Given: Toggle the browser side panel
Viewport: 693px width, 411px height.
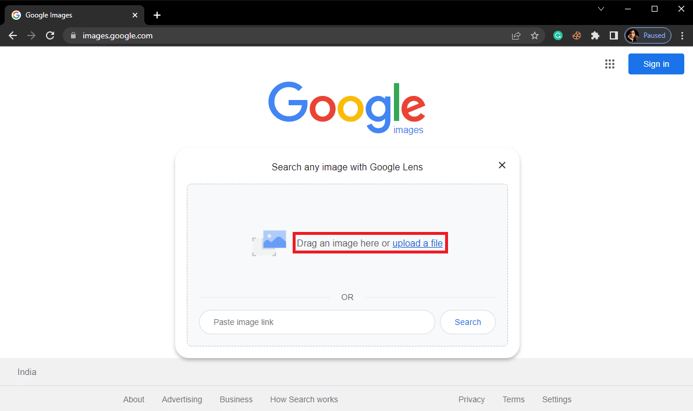Looking at the screenshot, I should [613, 36].
